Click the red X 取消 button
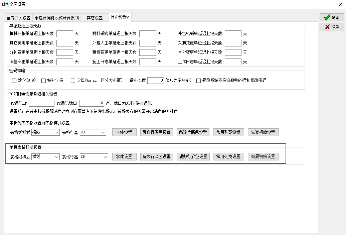 coord(332,27)
